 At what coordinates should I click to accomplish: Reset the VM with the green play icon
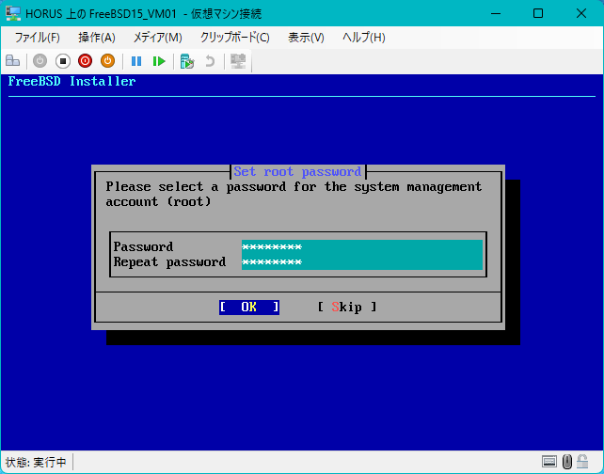pyautogui.click(x=159, y=61)
